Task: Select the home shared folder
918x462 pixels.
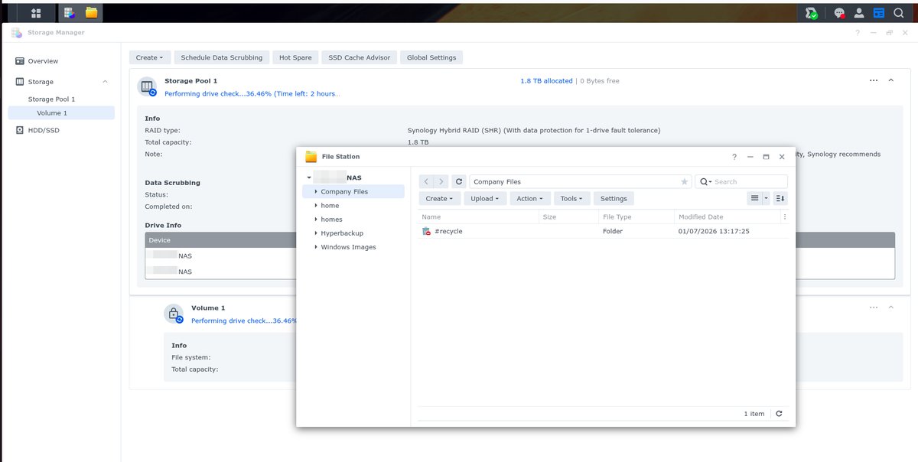Action: click(330, 206)
